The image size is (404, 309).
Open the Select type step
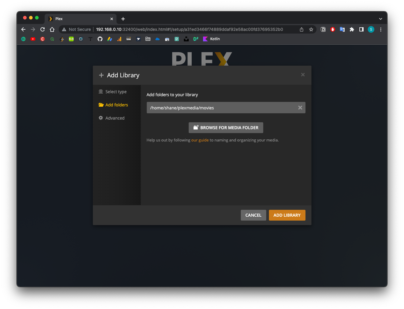pos(113,92)
